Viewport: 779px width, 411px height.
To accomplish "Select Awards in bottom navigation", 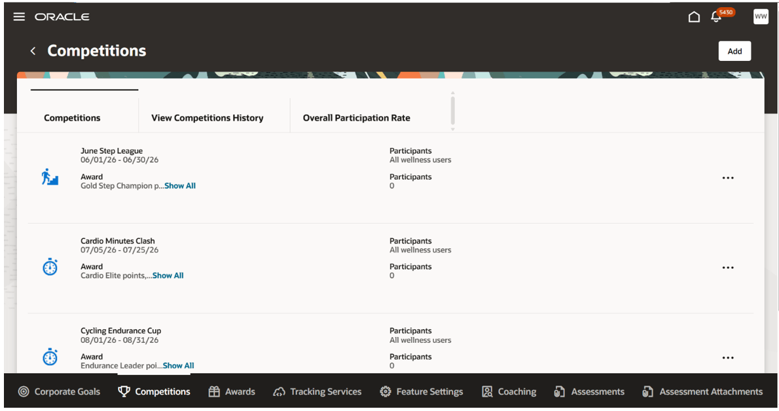I will 232,391.
